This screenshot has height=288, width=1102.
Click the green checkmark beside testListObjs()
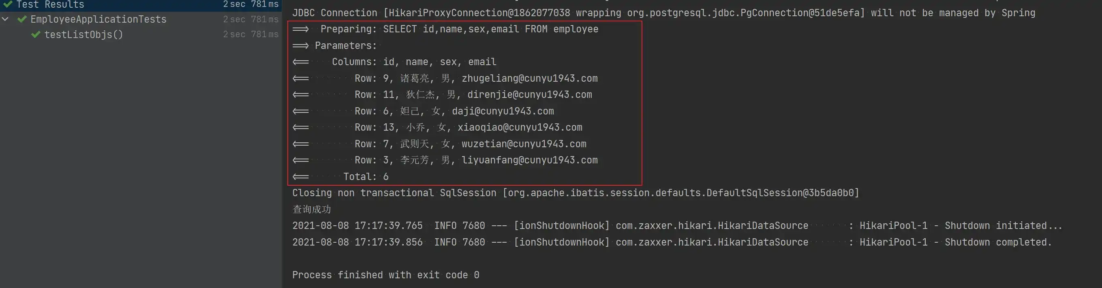tap(36, 34)
